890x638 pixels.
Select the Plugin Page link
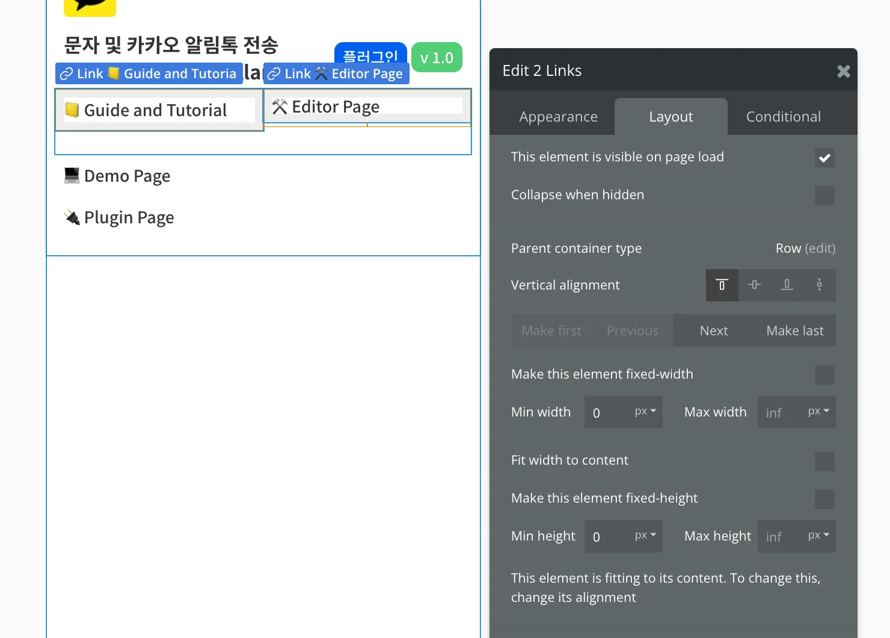120,217
